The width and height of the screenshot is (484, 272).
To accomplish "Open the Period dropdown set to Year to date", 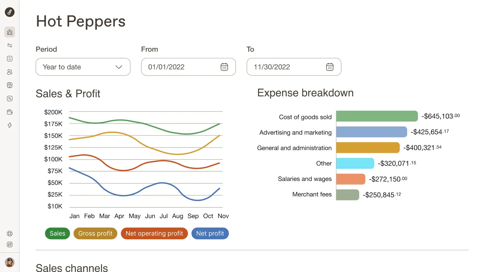I will click(x=83, y=67).
